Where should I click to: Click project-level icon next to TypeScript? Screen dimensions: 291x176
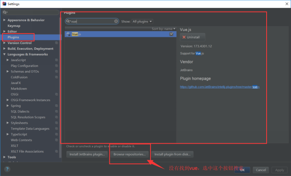coord(57,135)
